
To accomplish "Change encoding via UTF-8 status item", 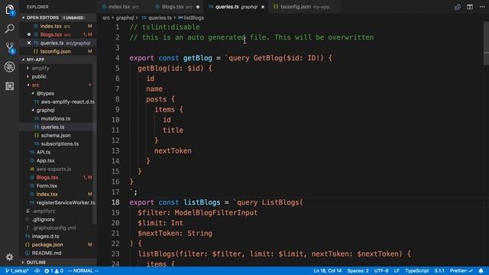I will pos(381,270).
